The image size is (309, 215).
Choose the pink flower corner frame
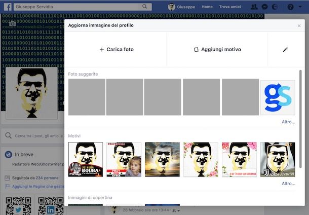pyautogui.click(x=201, y=159)
